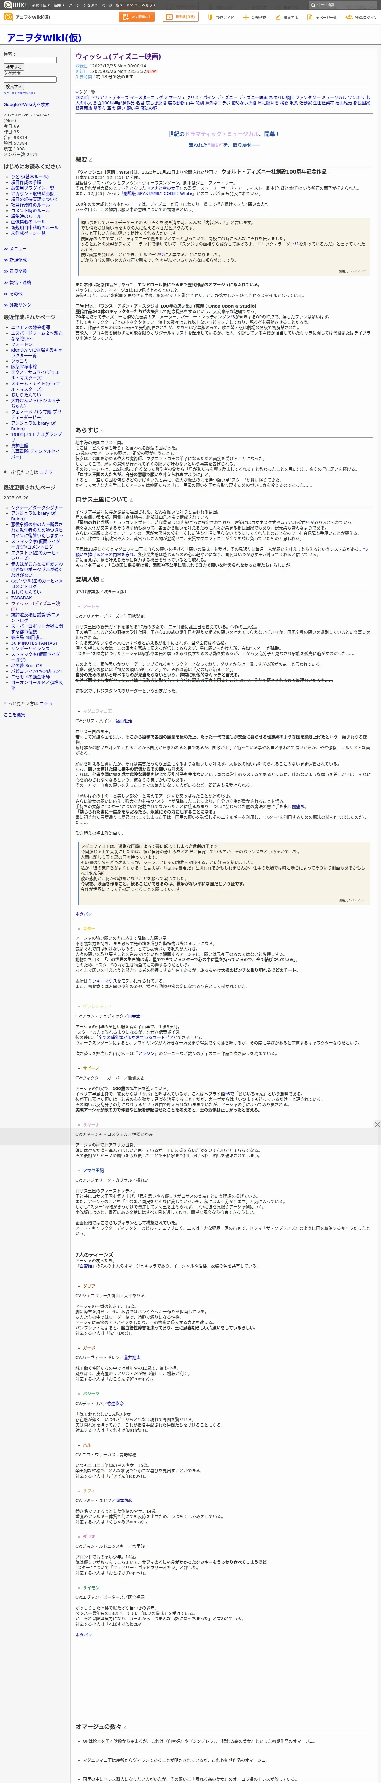
Task: Click the タグ検索 input field
Action: (30, 80)
